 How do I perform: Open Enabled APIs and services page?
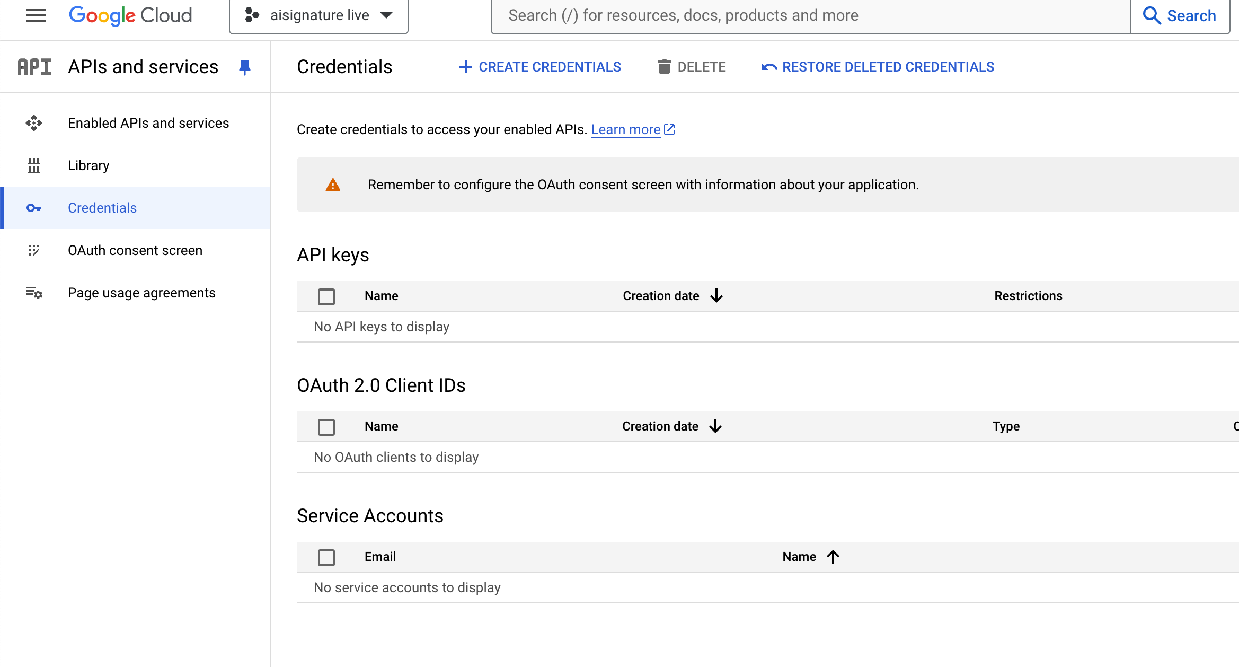tap(135, 123)
